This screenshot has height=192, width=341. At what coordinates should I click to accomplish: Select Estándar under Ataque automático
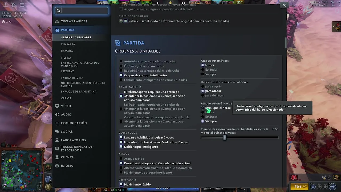[203, 70]
